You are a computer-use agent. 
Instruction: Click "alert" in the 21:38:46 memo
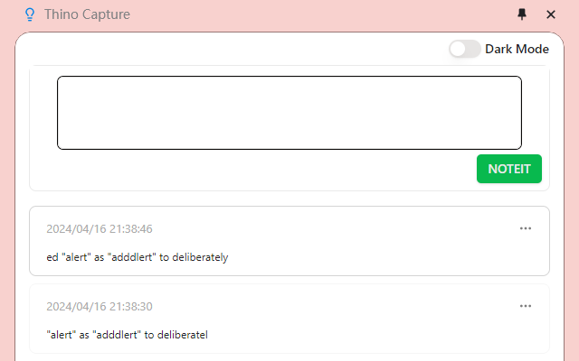point(76,257)
